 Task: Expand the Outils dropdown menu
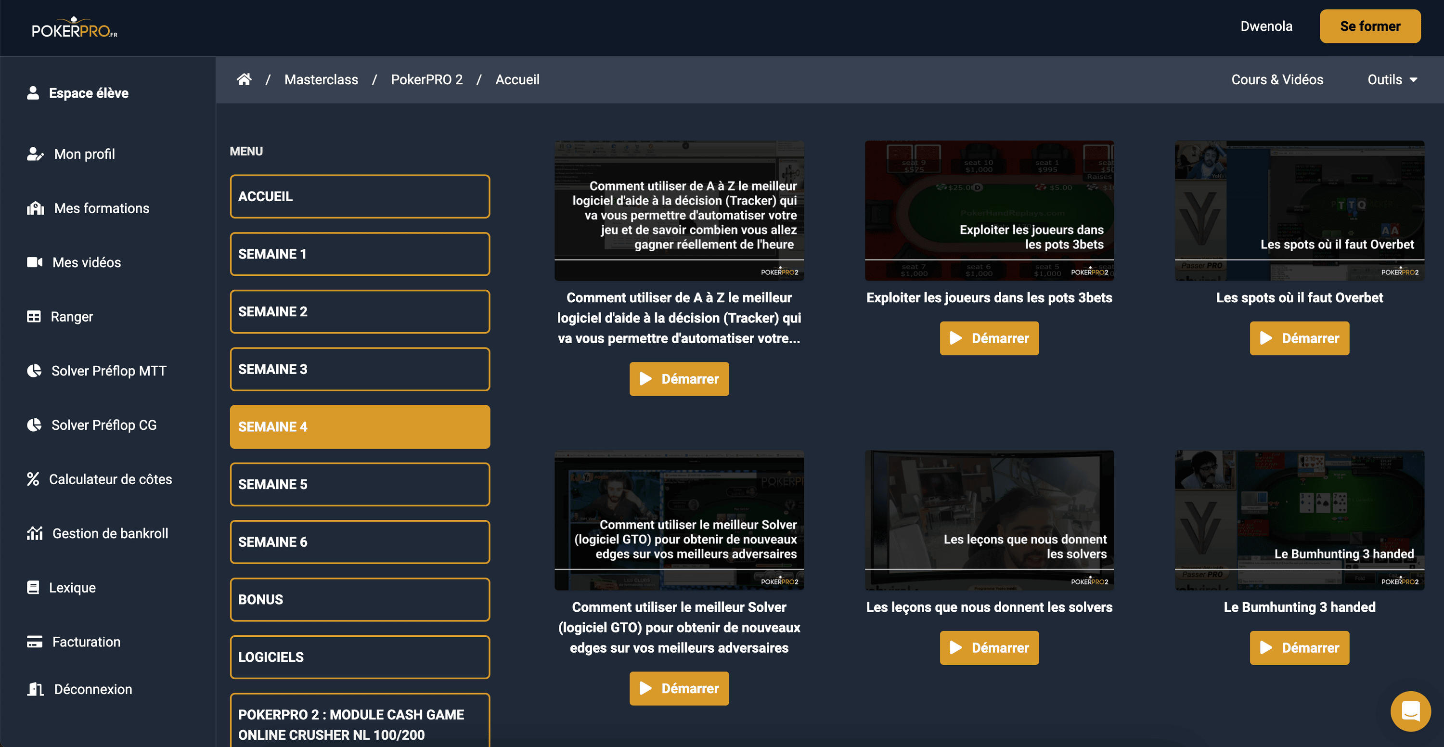(1392, 79)
